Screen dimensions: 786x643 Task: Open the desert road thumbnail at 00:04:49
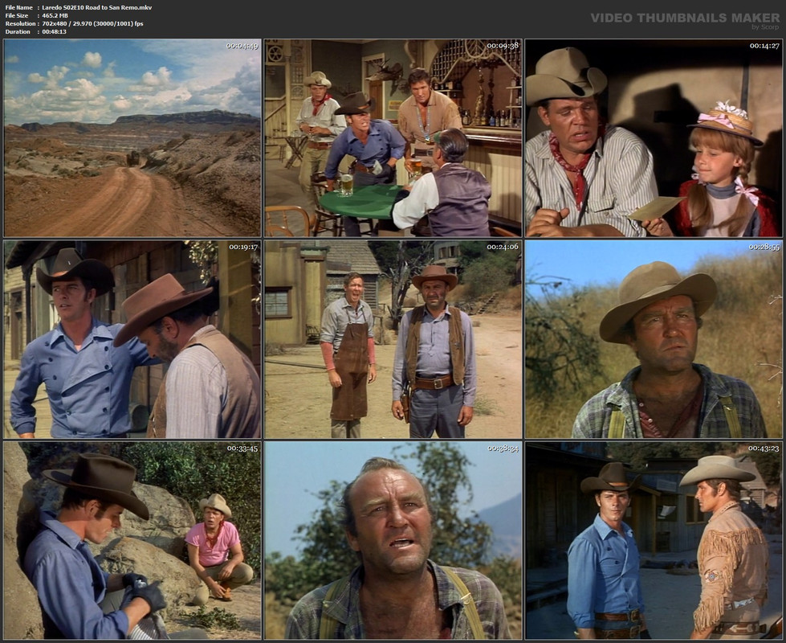(x=132, y=138)
